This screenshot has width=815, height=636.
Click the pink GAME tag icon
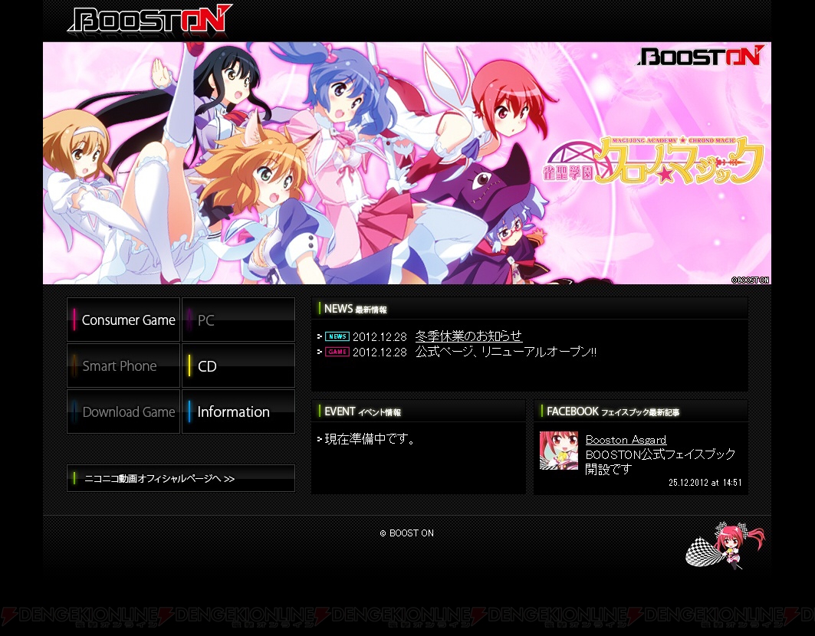[337, 352]
